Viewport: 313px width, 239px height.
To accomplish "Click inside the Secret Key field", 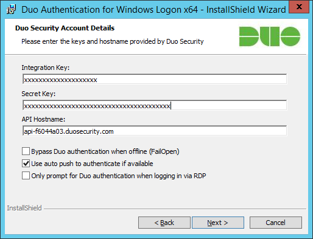I will 155,105.
